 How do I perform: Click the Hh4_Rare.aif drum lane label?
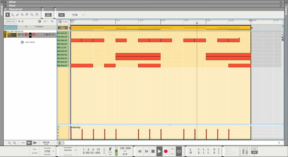pyautogui.click(x=63, y=40)
